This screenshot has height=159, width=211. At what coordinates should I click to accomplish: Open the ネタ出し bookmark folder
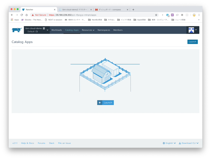point(109,20)
